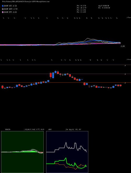The height and width of the screenshot is (173, 131).
Task: Select the 'DOW MT: 1.73' label
Action: pos(10,9)
